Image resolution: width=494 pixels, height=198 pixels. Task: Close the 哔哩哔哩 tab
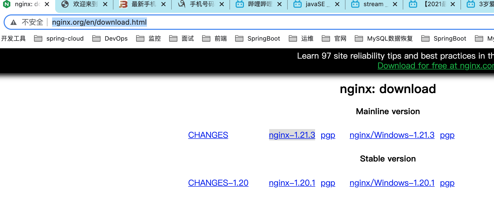point(279,4)
